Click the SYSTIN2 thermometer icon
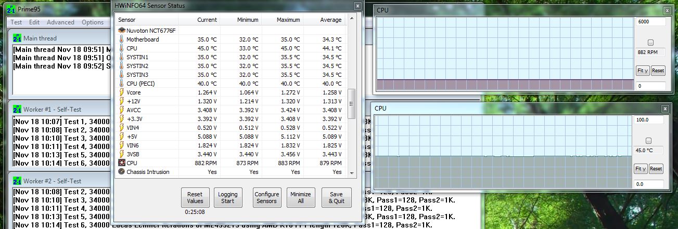The width and height of the screenshot is (678, 229). [x=122, y=66]
